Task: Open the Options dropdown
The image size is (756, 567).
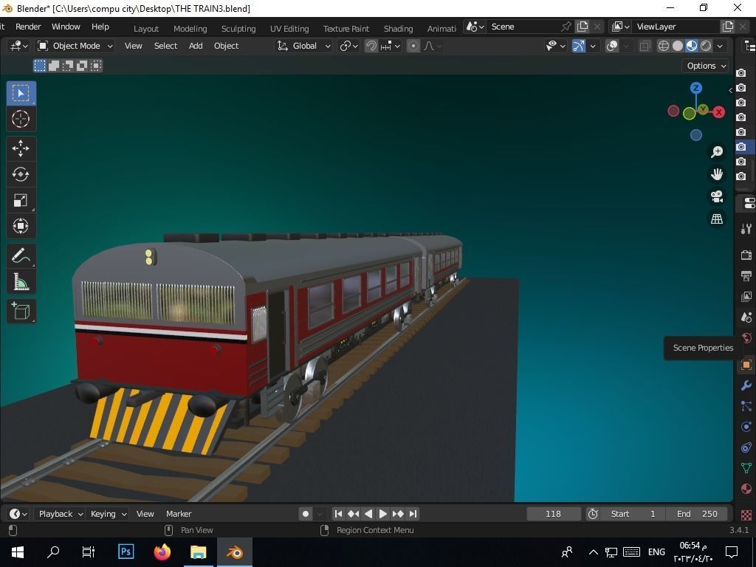Action: click(707, 66)
